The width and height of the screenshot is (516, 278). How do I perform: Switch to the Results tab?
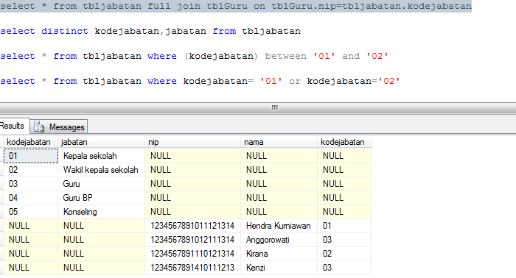(13, 126)
